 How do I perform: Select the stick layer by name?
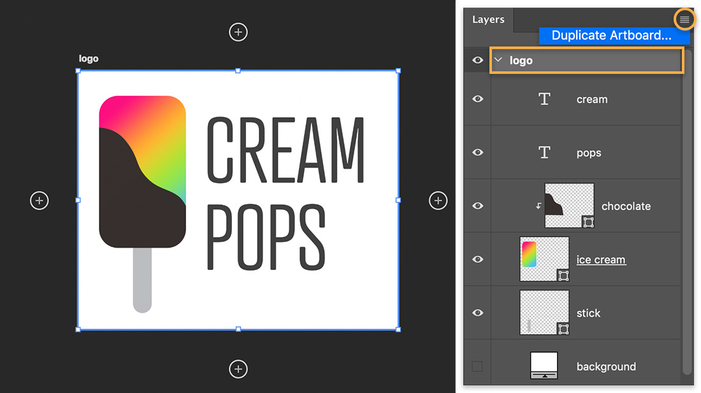coord(588,313)
